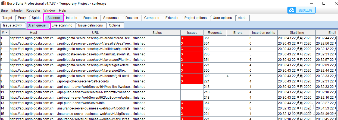Click requests value 367 in row 13
Image resolution: width=338 pixels, height=120 pixels.
[215, 103]
